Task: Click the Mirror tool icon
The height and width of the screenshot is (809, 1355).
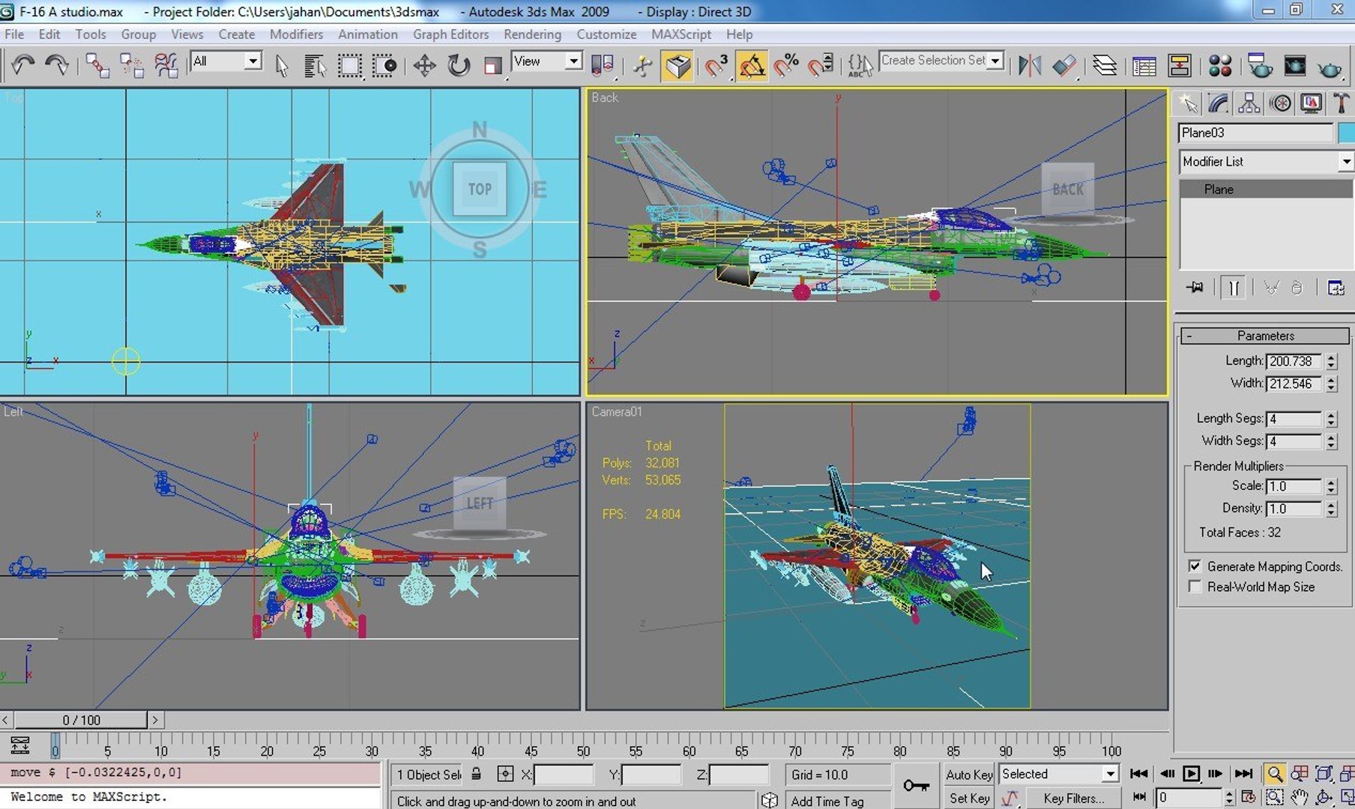Action: click(x=1030, y=66)
